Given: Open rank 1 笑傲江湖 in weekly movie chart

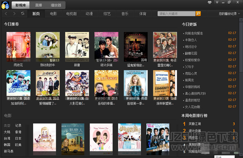Looking at the screenshot, I should [195, 124].
